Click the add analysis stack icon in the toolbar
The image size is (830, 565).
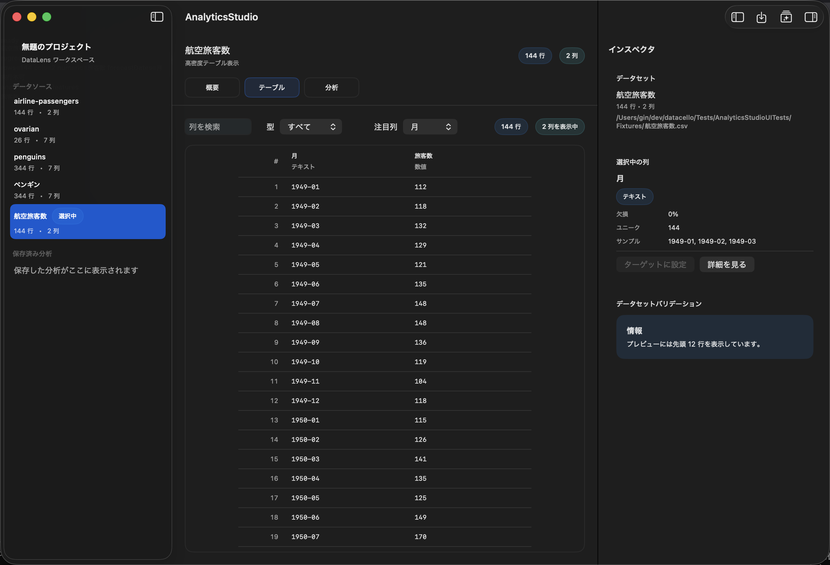pyautogui.click(x=786, y=17)
